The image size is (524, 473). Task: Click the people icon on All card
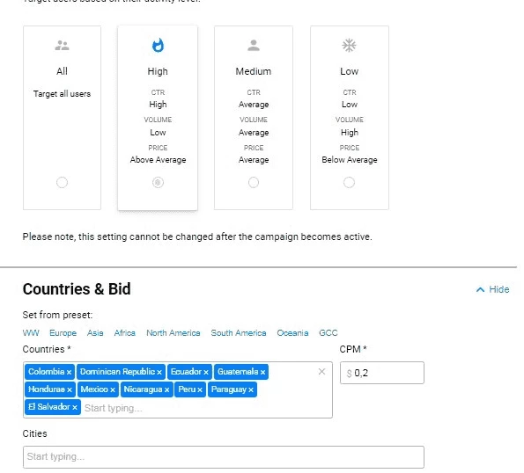tap(62, 46)
